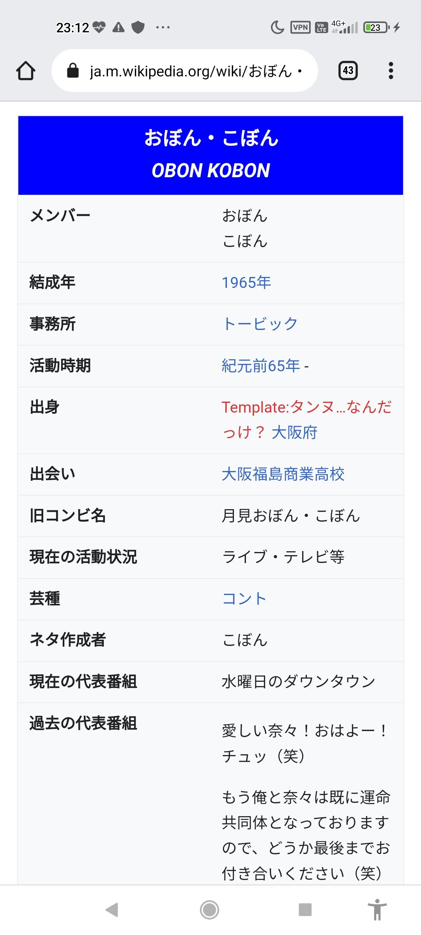The image size is (421, 935).
Task: Tap the blue OBON KOBON infobox header
Action: (210, 155)
